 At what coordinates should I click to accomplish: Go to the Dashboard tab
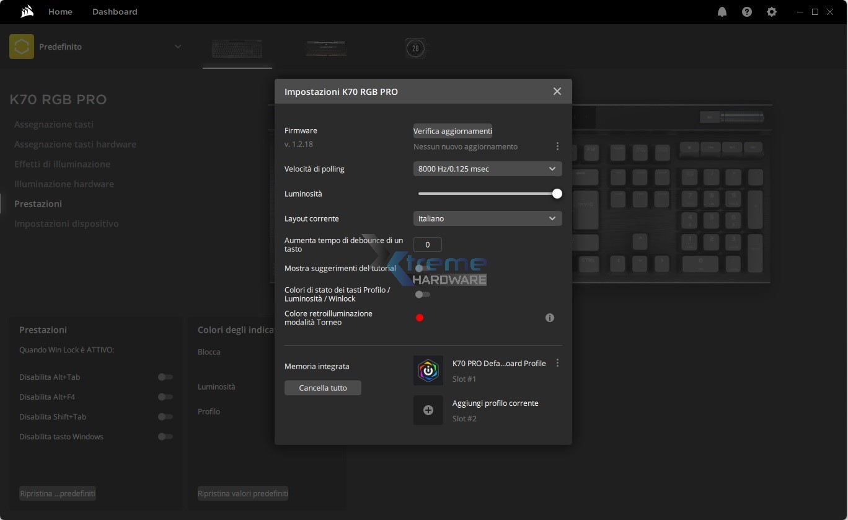tap(115, 12)
